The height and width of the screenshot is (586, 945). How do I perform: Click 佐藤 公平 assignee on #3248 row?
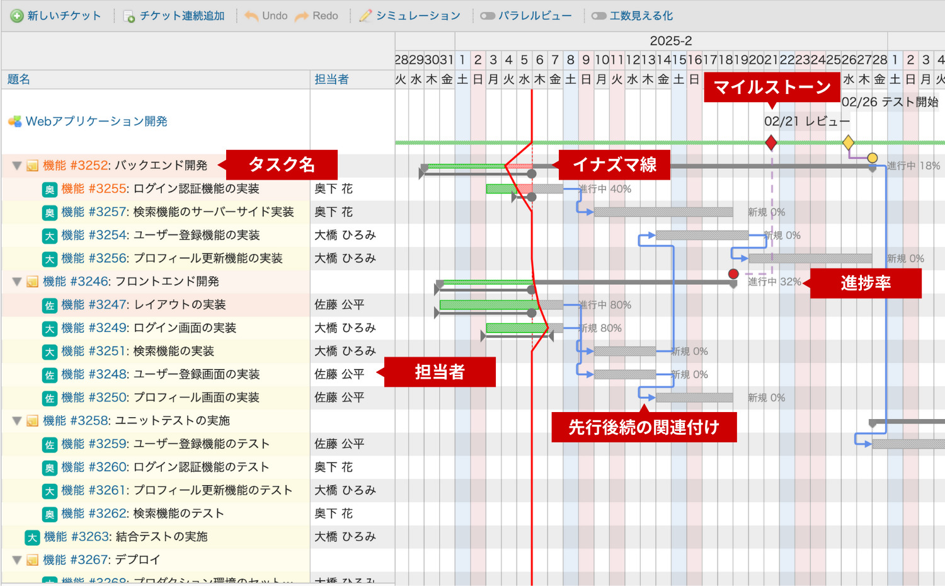click(x=340, y=374)
